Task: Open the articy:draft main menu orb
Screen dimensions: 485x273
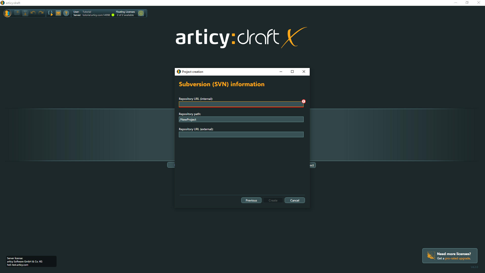Action: 7,13
